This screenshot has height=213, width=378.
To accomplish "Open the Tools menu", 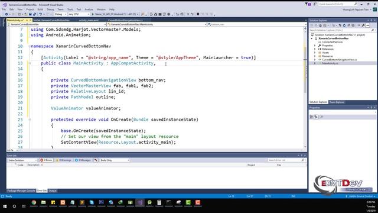I will [70, 9].
